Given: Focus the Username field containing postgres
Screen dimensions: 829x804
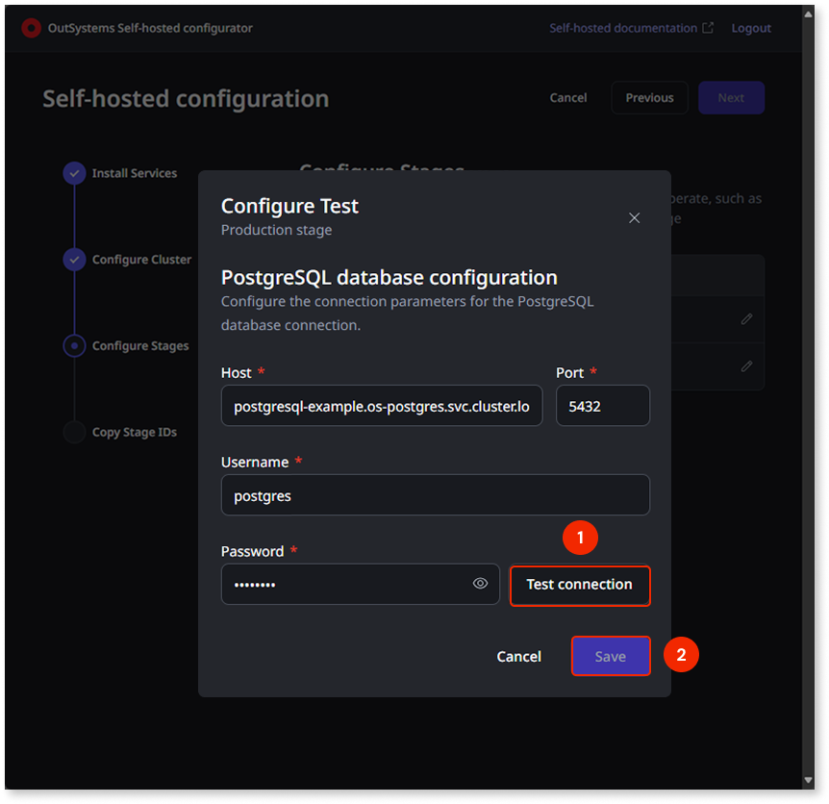Looking at the screenshot, I should 435,494.
